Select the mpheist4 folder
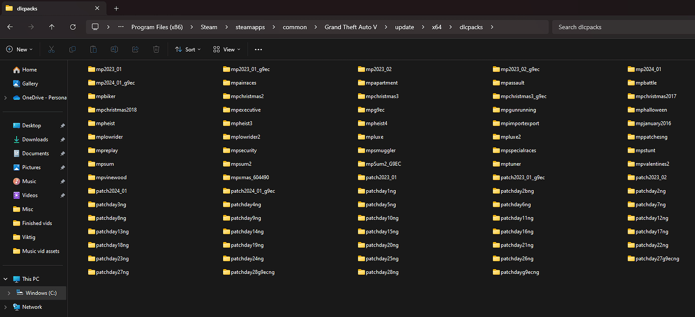Viewport: 695px width, 317px height. 376,123
